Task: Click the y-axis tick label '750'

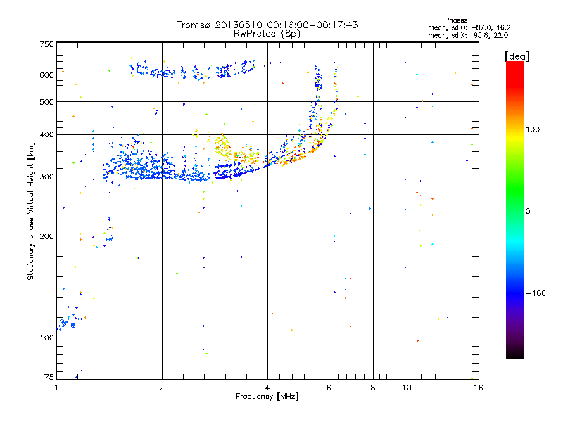Action: point(47,44)
